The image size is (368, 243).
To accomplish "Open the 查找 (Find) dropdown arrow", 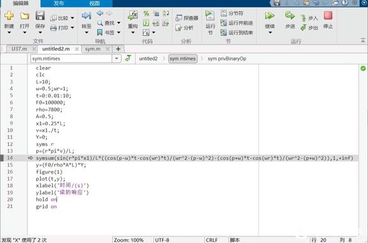I will [119, 23].
